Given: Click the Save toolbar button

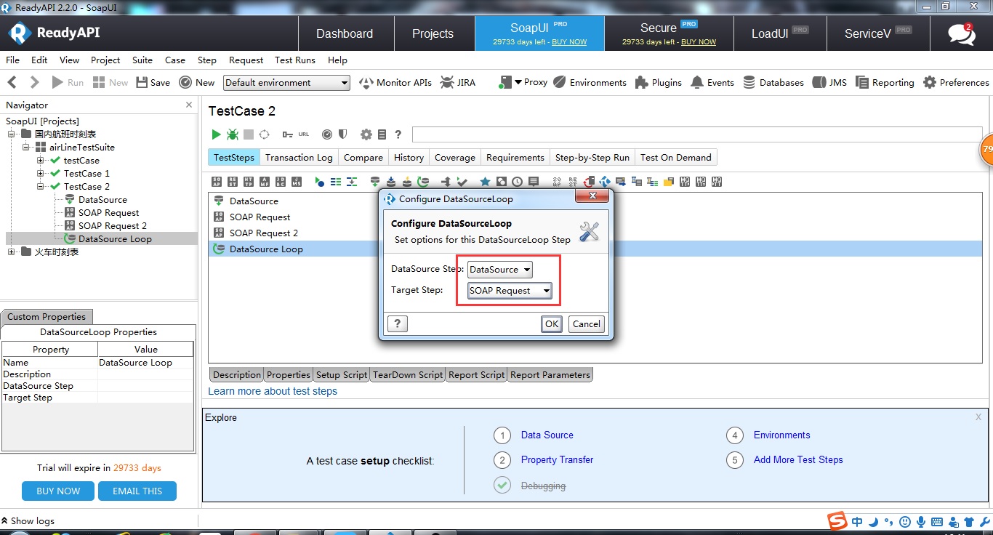Looking at the screenshot, I should click(x=153, y=83).
